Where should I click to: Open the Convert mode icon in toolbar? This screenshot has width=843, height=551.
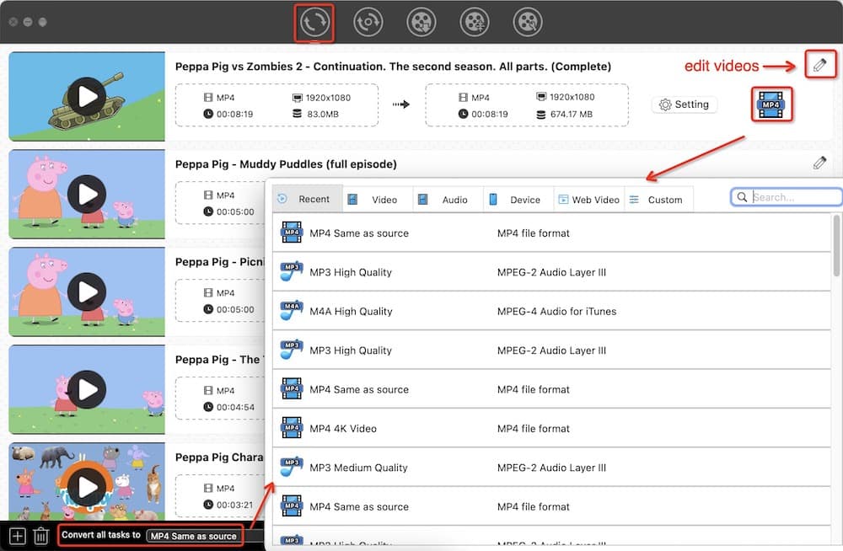pos(314,23)
